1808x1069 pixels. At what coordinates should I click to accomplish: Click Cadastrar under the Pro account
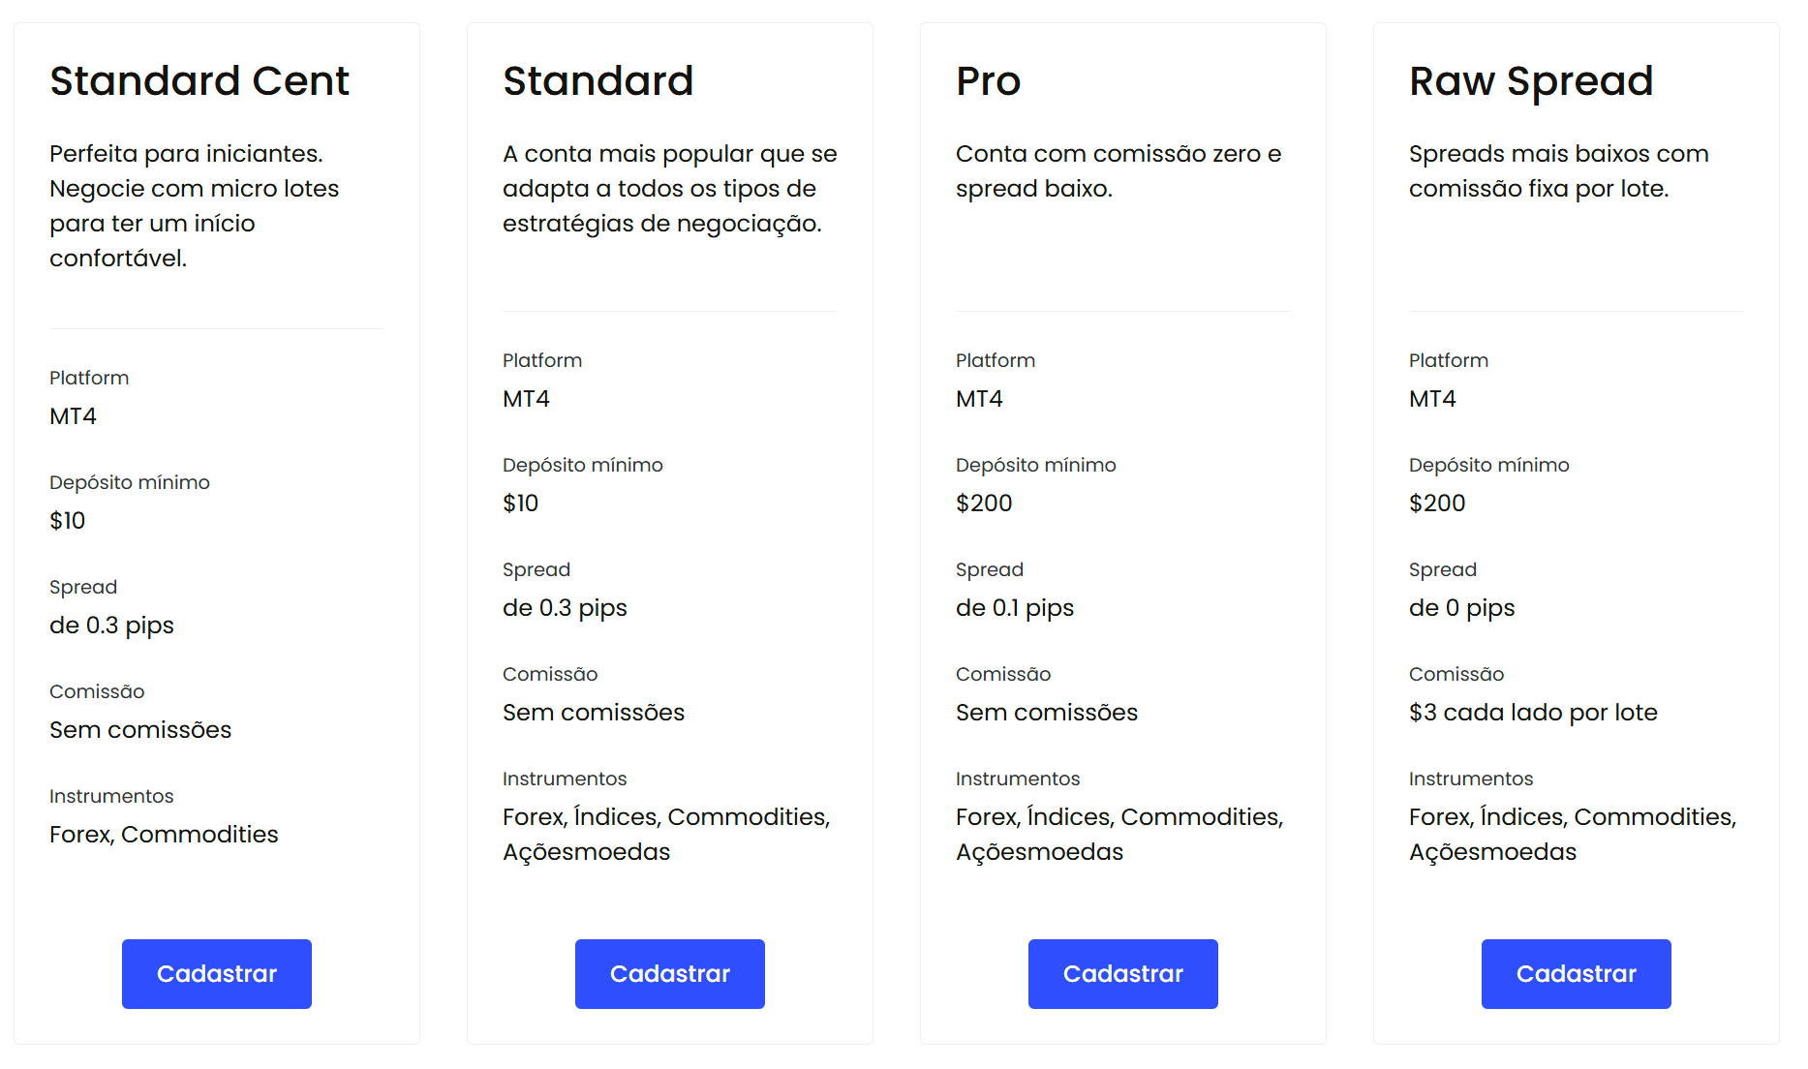1123,974
